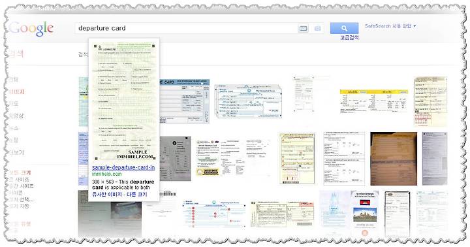
Task: Open the thumbnail with yellow-black striped label
Action: coord(233,158)
